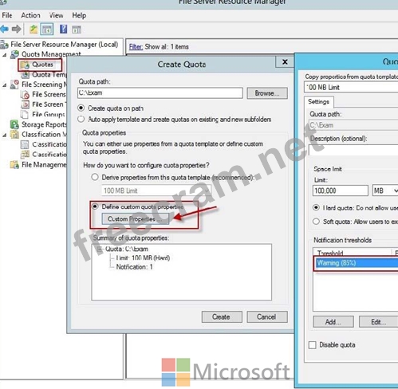Choose Auto apply template radio option
398x389 pixels.
pyautogui.click(x=81, y=120)
